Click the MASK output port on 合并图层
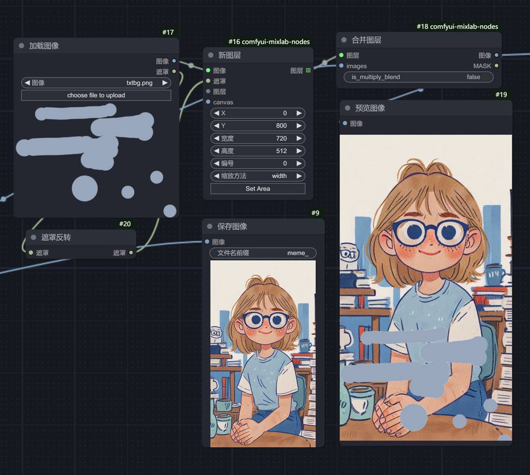This screenshot has height=475, width=530. (x=497, y=66)
